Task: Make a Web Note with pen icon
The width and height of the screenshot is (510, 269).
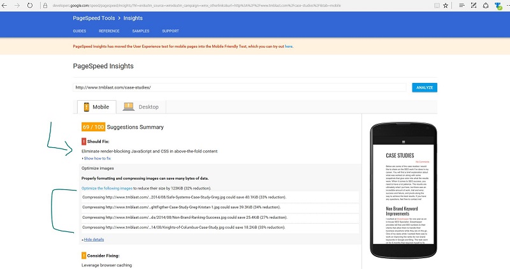Action: point(474,6)
